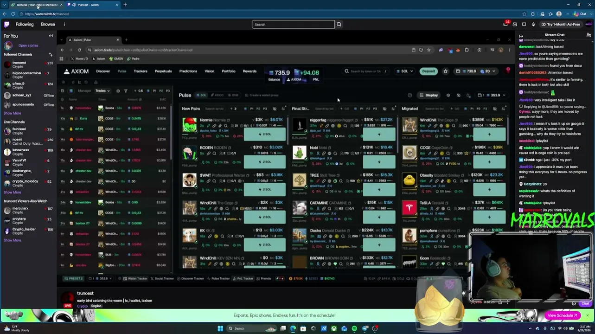This screenshot has width=595, height=334.
Task: Click the streamer avatar with LIVE badge
Action: coord(68,299)
